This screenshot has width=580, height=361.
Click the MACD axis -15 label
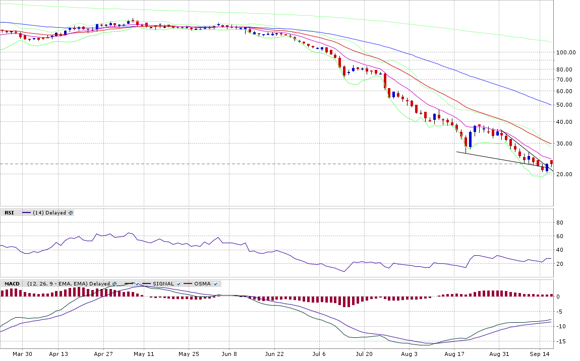pos(560,341)
